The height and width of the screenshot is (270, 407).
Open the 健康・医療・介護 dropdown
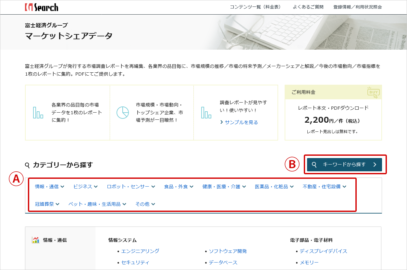click(224, 187)
